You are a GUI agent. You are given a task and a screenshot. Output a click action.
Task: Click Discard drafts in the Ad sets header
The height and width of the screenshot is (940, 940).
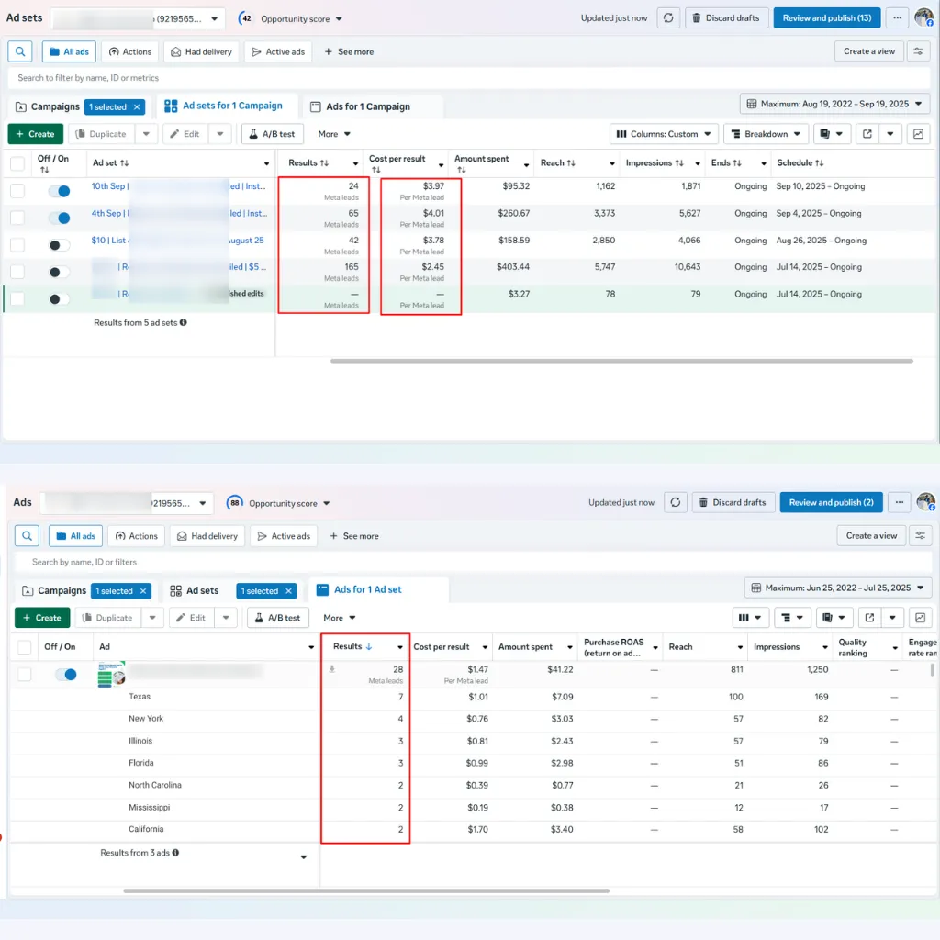725,18
